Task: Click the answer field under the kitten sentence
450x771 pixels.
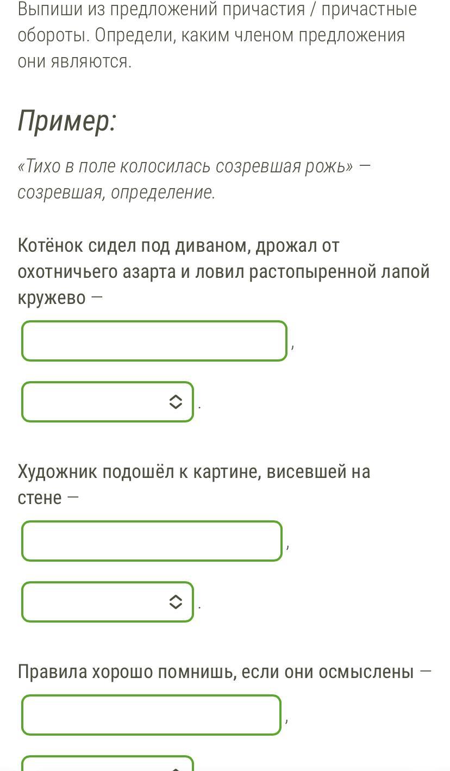Action: 154,341
